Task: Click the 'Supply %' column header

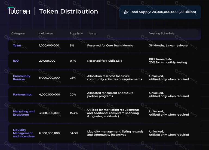Action: (x=76, y=33)
